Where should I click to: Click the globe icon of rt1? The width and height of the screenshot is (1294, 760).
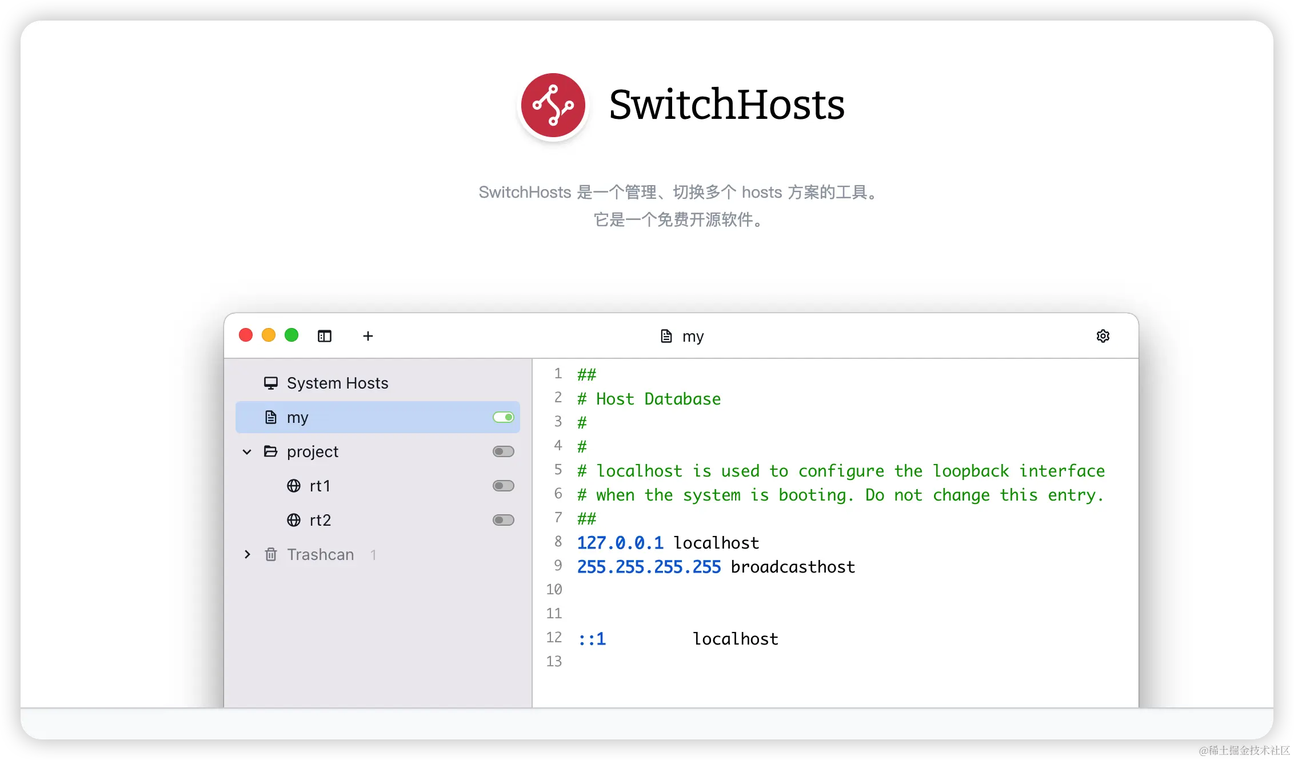(293, 486)
